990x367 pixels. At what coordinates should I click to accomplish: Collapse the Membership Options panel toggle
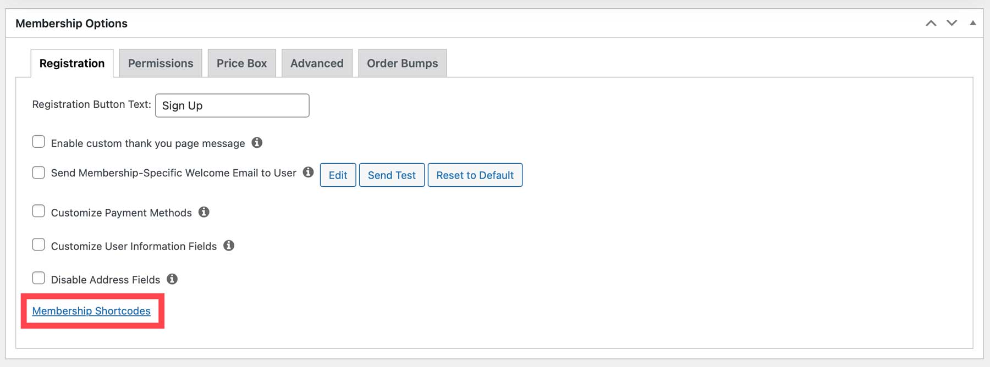coord(973,23)
